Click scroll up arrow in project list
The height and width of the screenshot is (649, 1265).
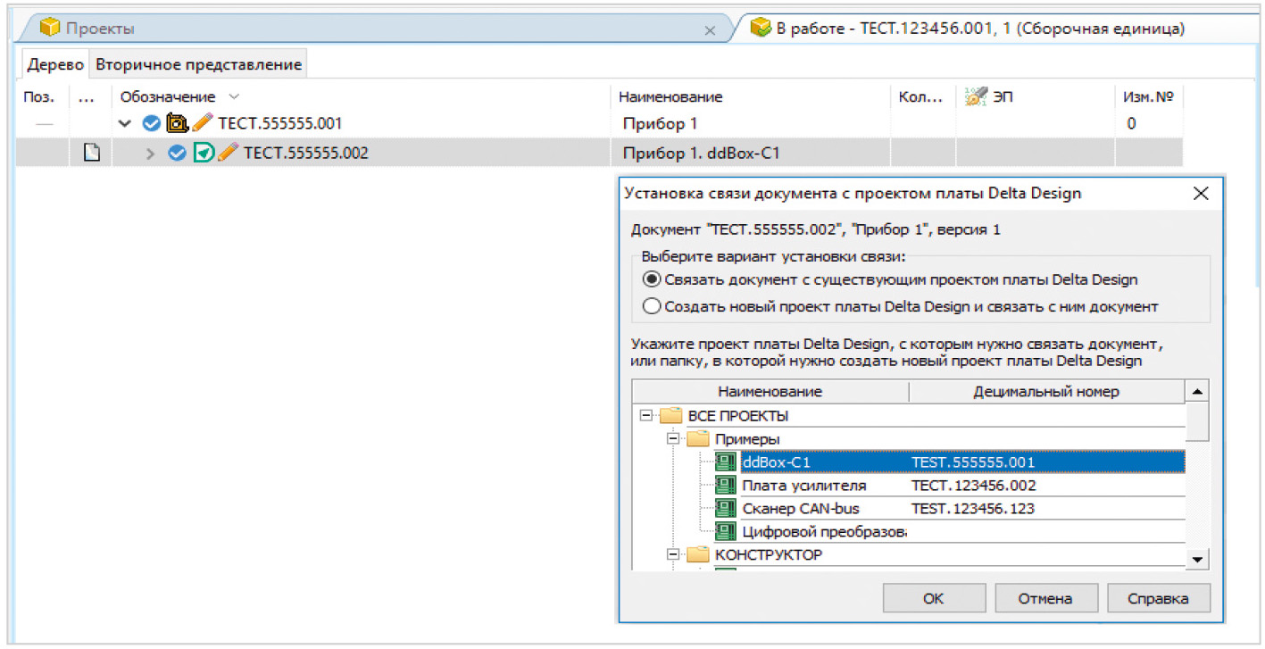coord(1197,392)
